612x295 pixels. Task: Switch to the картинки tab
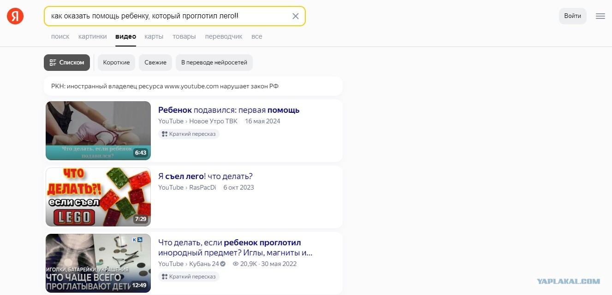pyautogui.click(x=92, y=36)
